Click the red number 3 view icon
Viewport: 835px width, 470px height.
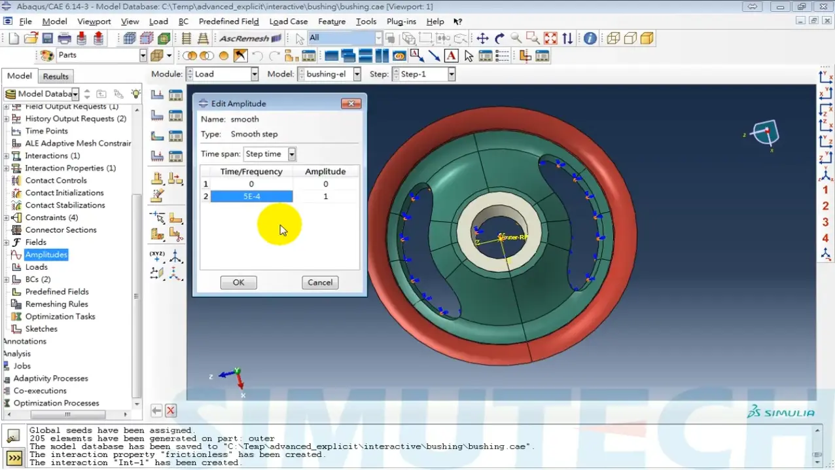pos(826,223)
